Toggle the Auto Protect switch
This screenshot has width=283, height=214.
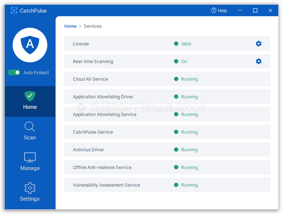pyautogui.click(x=14, y=72)
